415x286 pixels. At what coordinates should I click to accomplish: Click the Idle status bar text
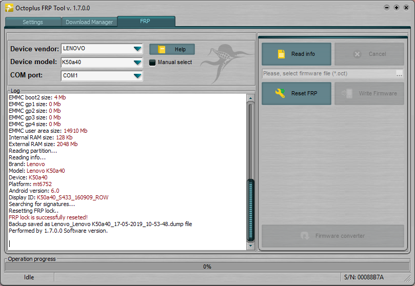tap(29, 277)
